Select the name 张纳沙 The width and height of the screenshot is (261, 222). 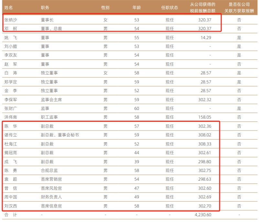tap(11, 20)
